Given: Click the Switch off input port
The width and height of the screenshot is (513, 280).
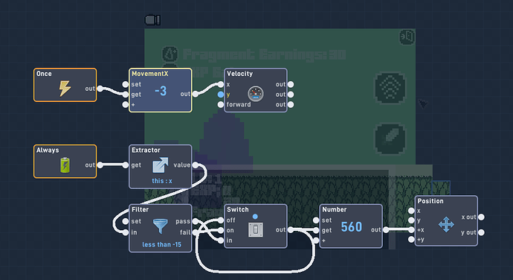Looking at the screenshot, I should [x=221, y=220].
